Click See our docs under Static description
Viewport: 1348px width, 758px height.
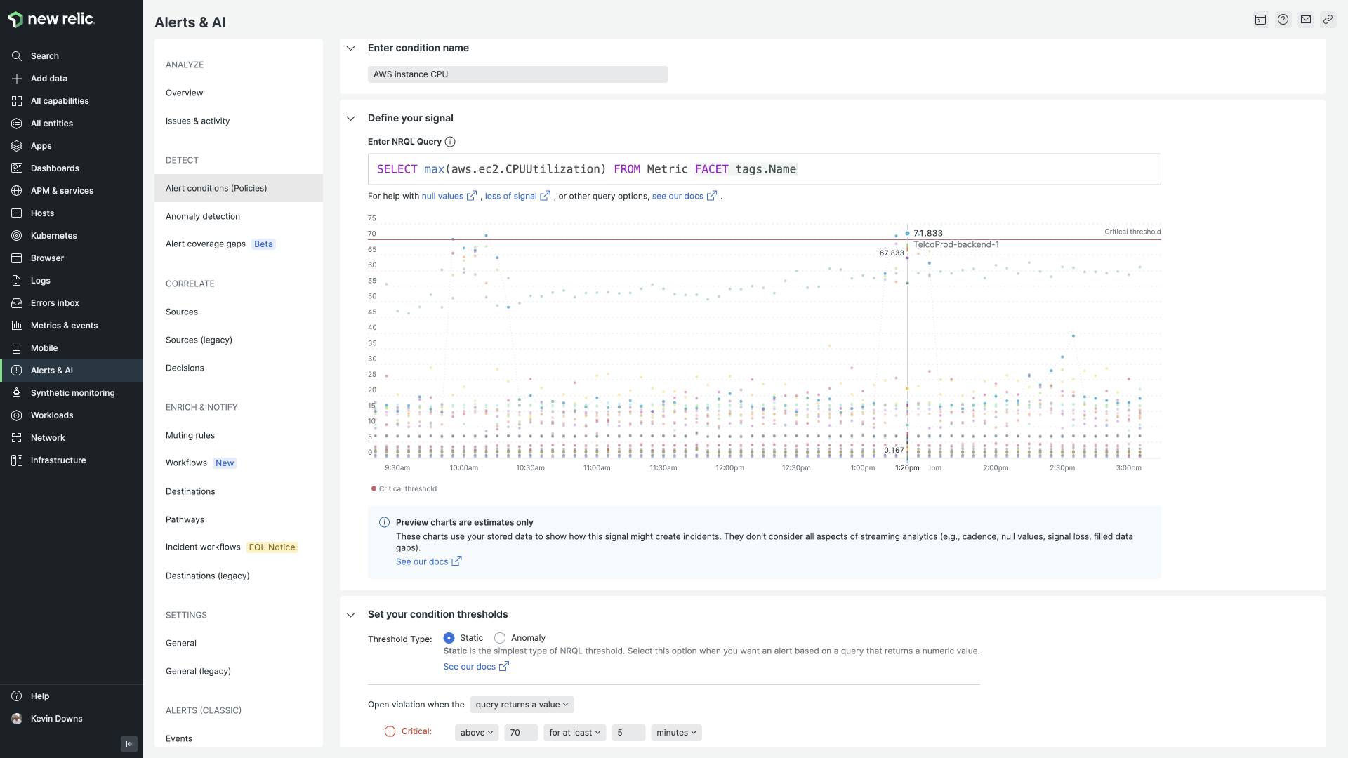pyautogui.click(x=470, y=666)
